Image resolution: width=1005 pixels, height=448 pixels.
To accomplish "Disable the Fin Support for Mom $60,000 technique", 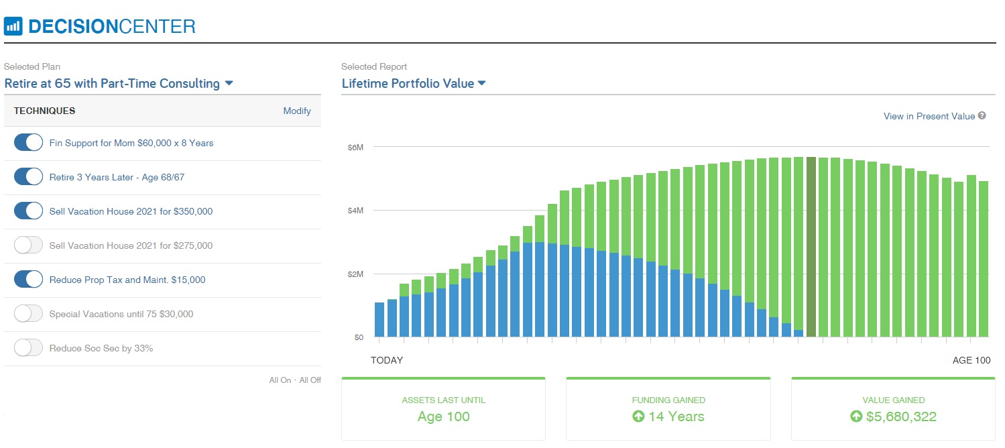I will (27, 142).
